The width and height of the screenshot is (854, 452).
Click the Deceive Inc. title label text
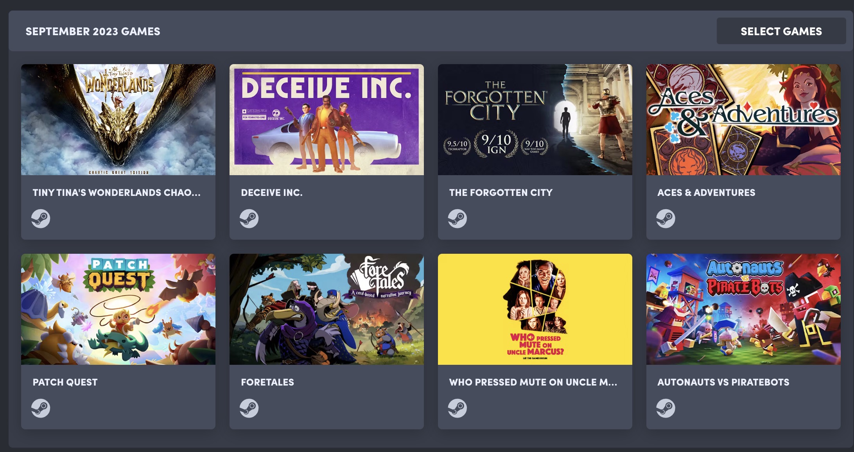(271, 192)
